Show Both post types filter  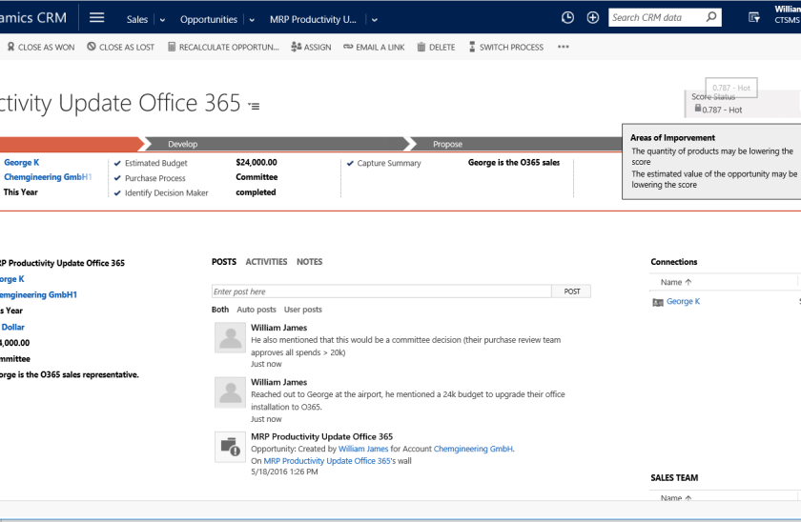(x=220, y=310)
